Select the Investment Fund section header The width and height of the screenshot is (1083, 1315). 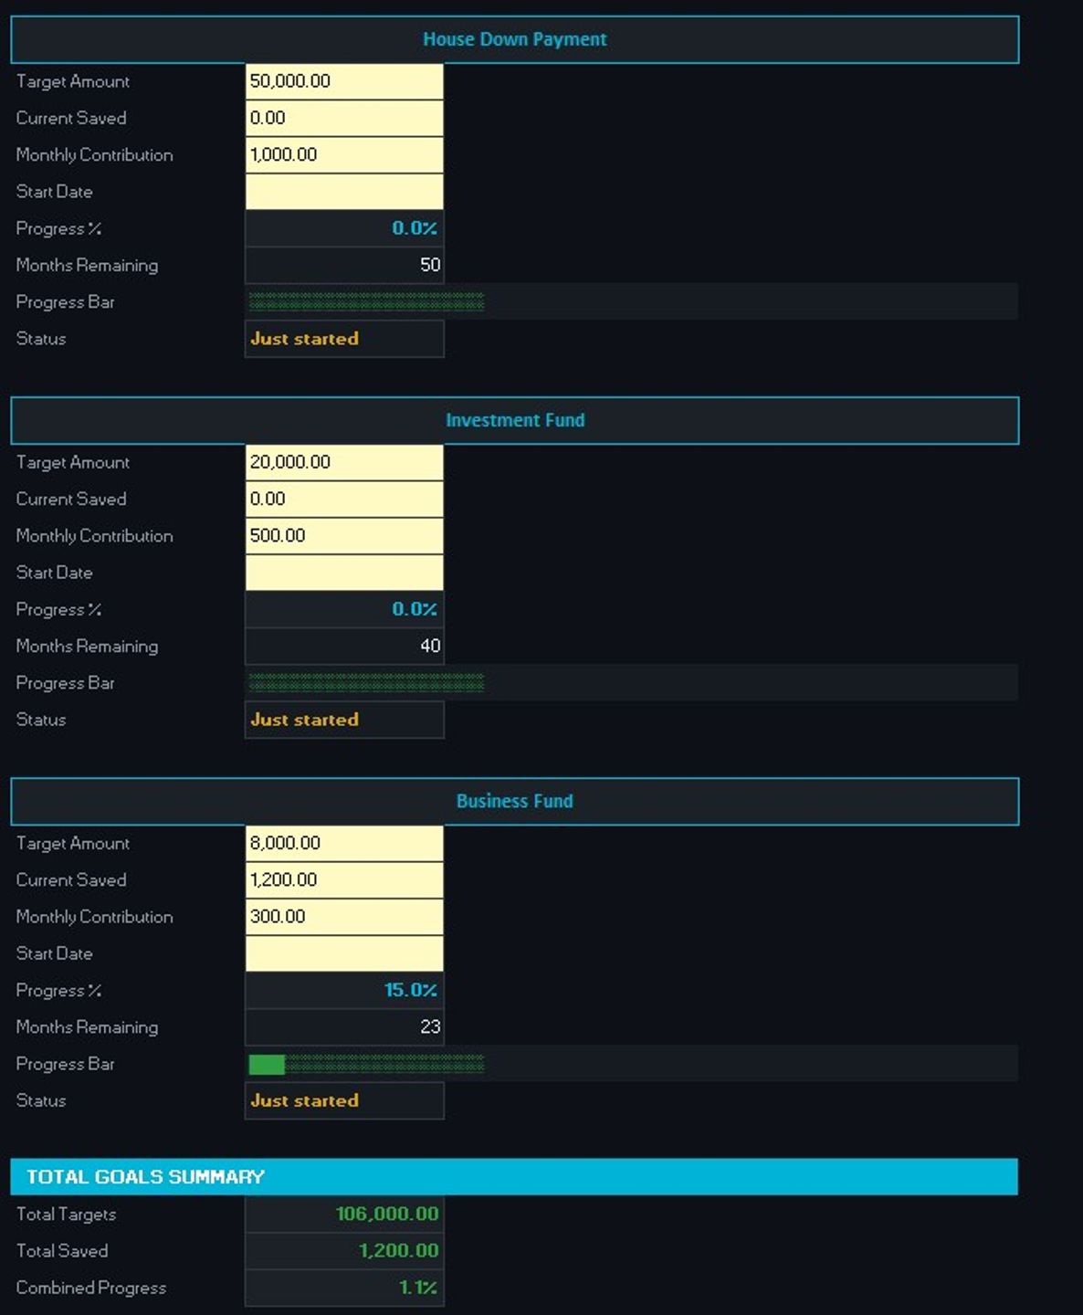[x=515, y=420]
